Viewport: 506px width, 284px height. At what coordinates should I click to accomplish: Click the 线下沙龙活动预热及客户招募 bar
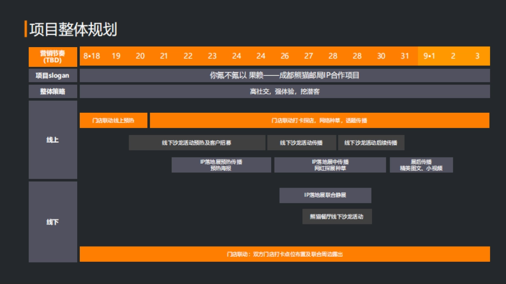click(197, 143)
